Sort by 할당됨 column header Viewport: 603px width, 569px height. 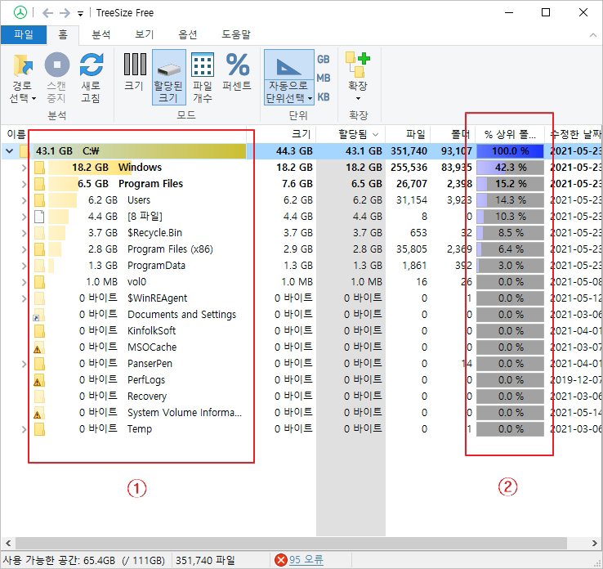[x=352, y=134]
